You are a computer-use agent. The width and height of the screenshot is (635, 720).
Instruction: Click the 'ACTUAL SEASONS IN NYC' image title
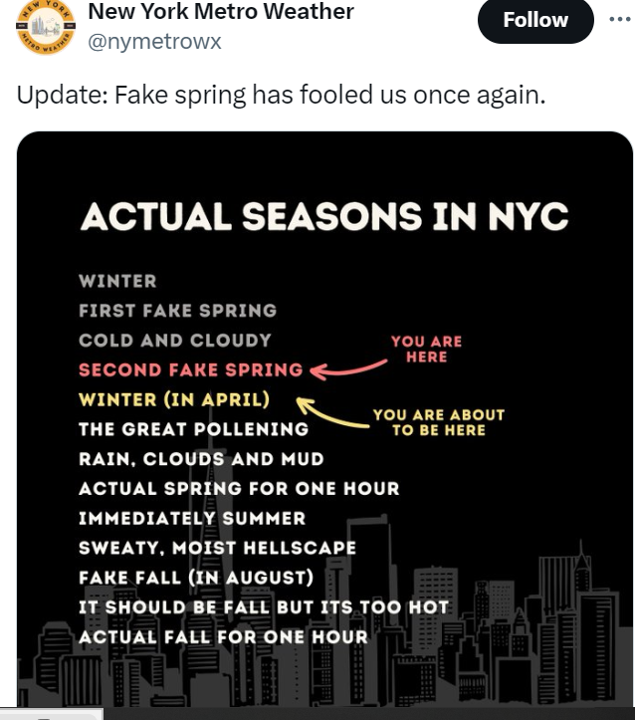324,216
